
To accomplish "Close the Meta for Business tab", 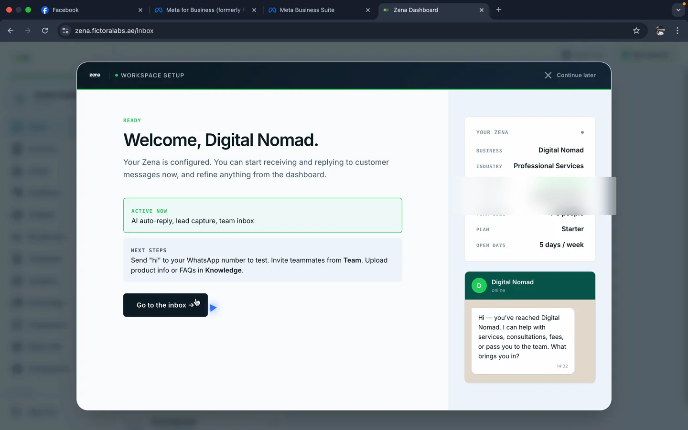I will [x=254, y=10].
